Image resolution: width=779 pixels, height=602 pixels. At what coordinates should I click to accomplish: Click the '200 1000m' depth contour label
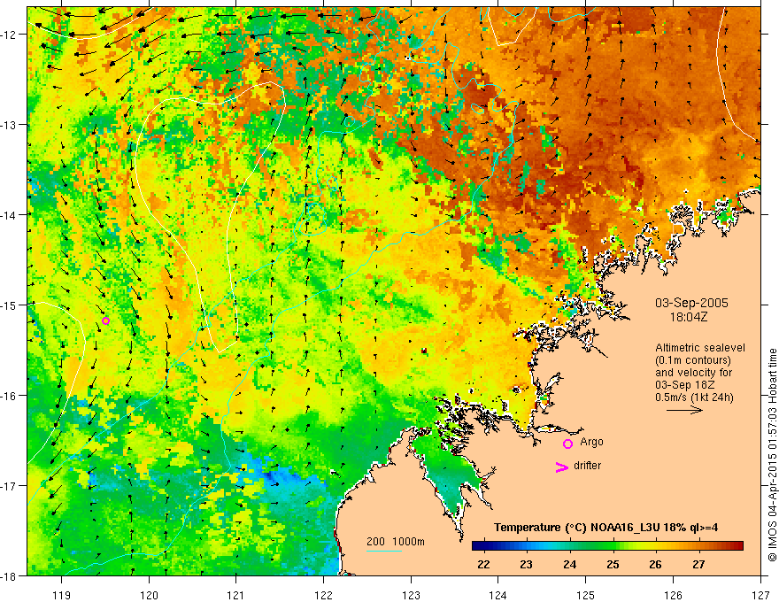[396, 542]
